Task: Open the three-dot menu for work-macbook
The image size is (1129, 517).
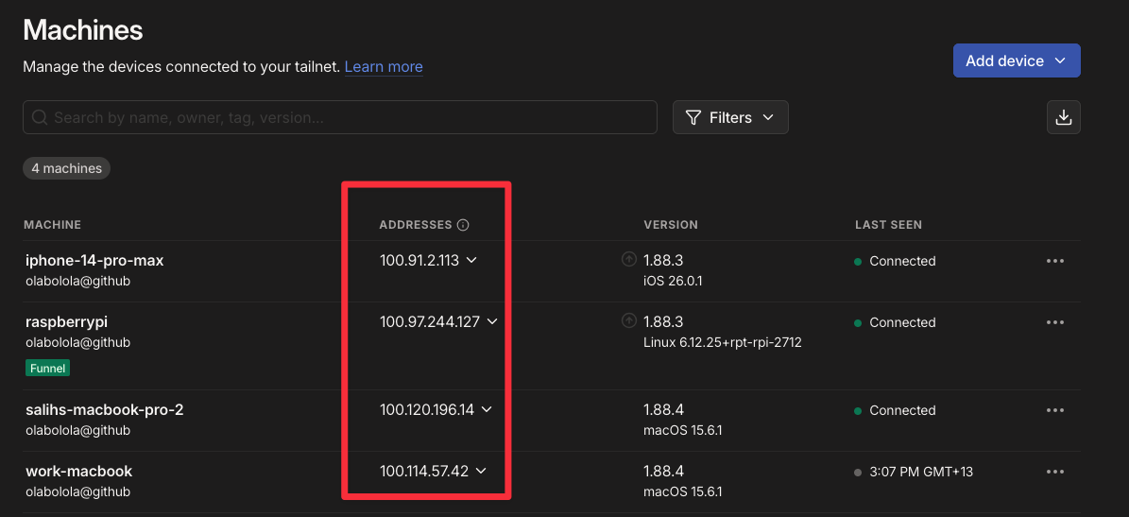Action: pos(1055,472)
